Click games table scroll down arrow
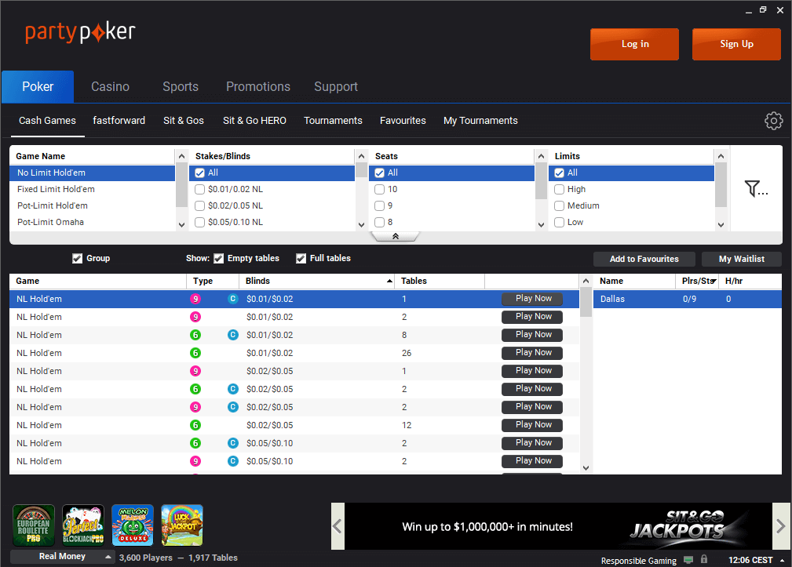This screenshot has width=792, height=567. tap(586, 468)
